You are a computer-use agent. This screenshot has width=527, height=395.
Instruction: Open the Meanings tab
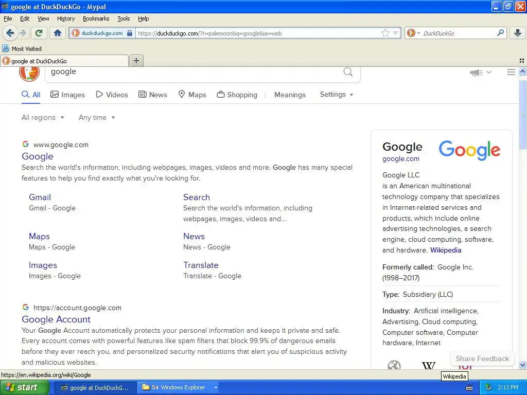[290, 95]
